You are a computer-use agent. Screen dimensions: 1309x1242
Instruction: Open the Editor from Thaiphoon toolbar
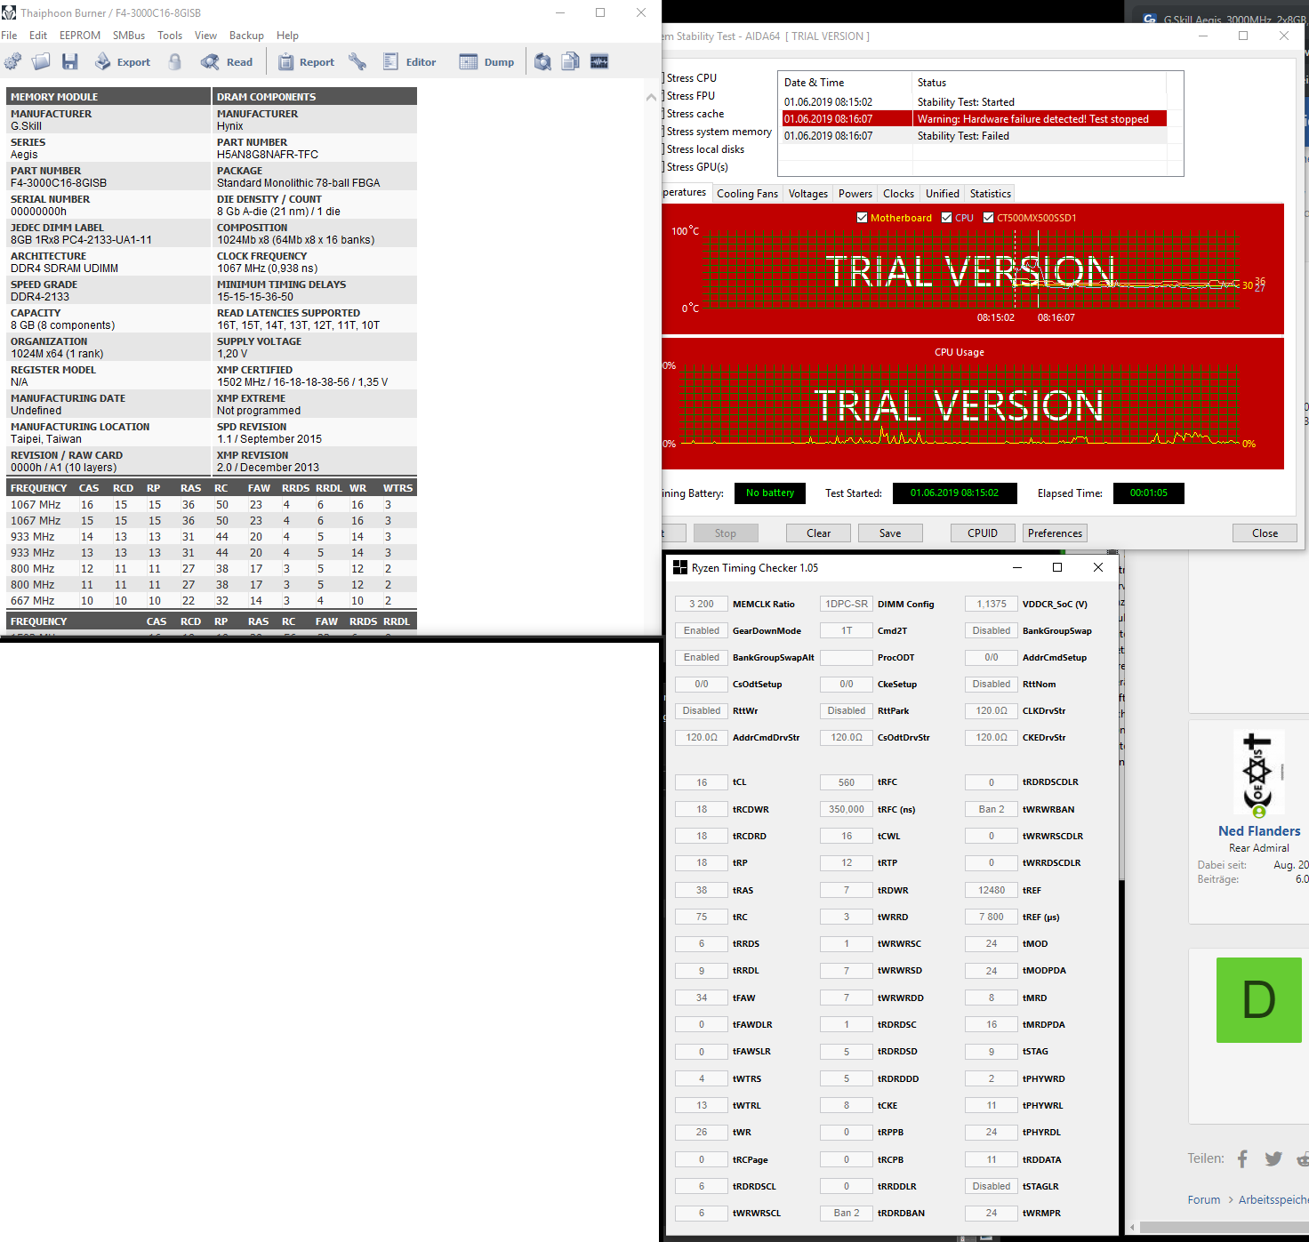coord(409,61)
